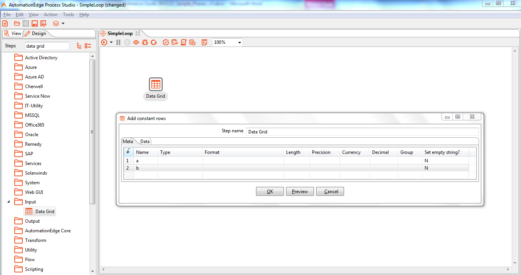Click the stop workflow icon

[127, 42]
